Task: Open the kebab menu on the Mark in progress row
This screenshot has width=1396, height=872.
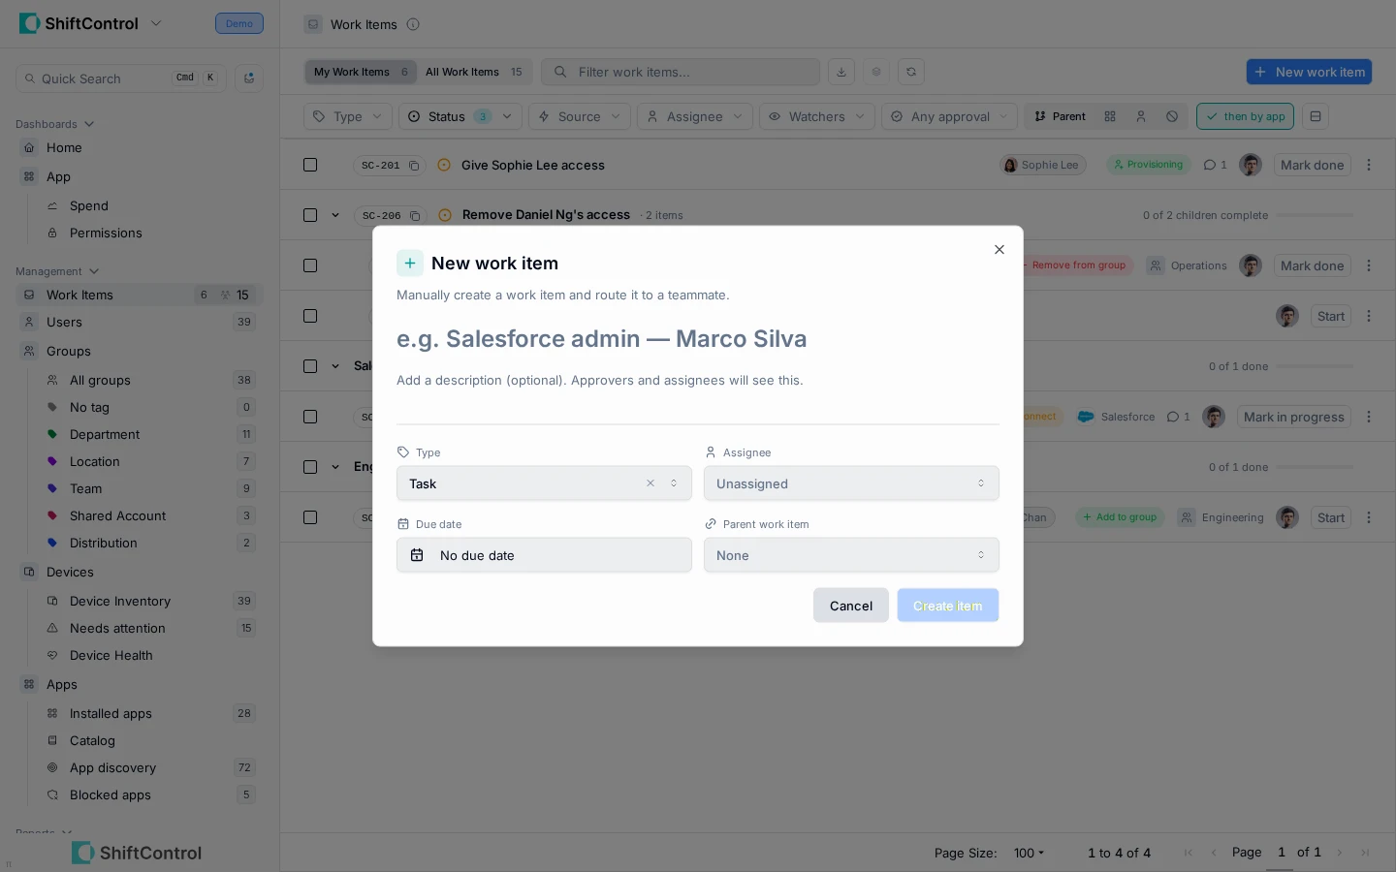Action: (1369, 417)
